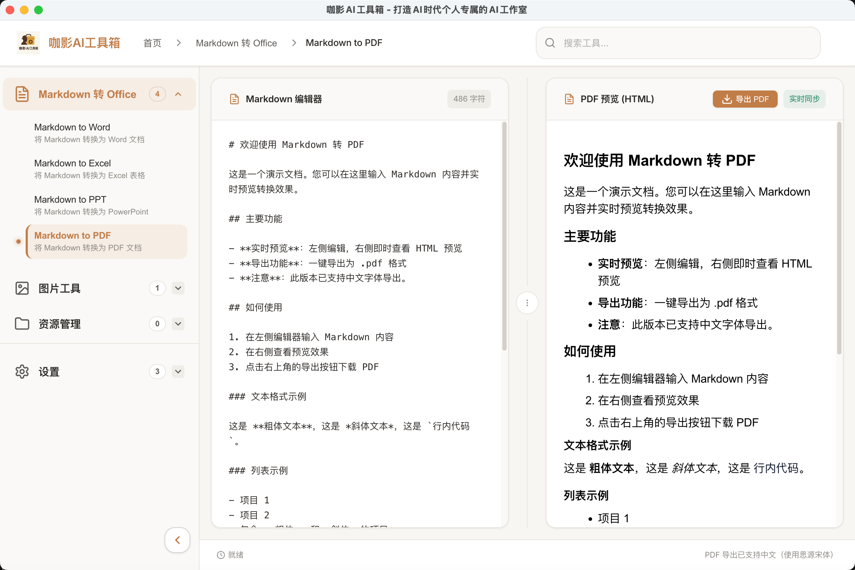Collapse the left sidebar with the arrow button
Image resolution: width=855 pixels, height=570 pixels.
coord(177,540)
